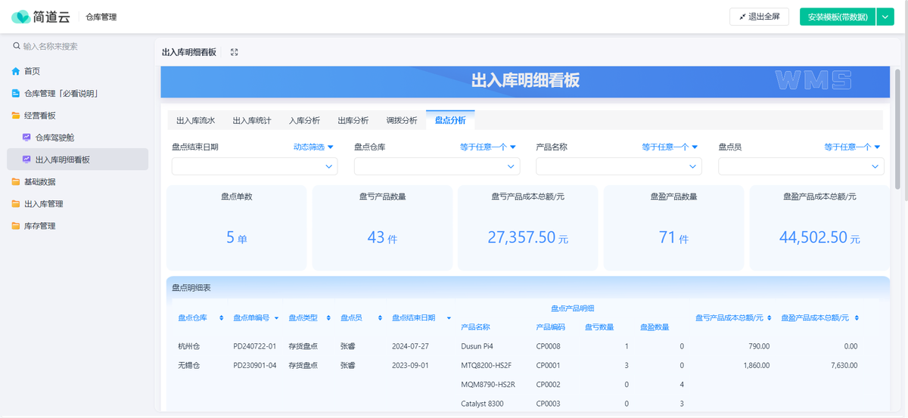
Task: Switch to the 调拨分析 tab
Action: click(x=401, y=120)
